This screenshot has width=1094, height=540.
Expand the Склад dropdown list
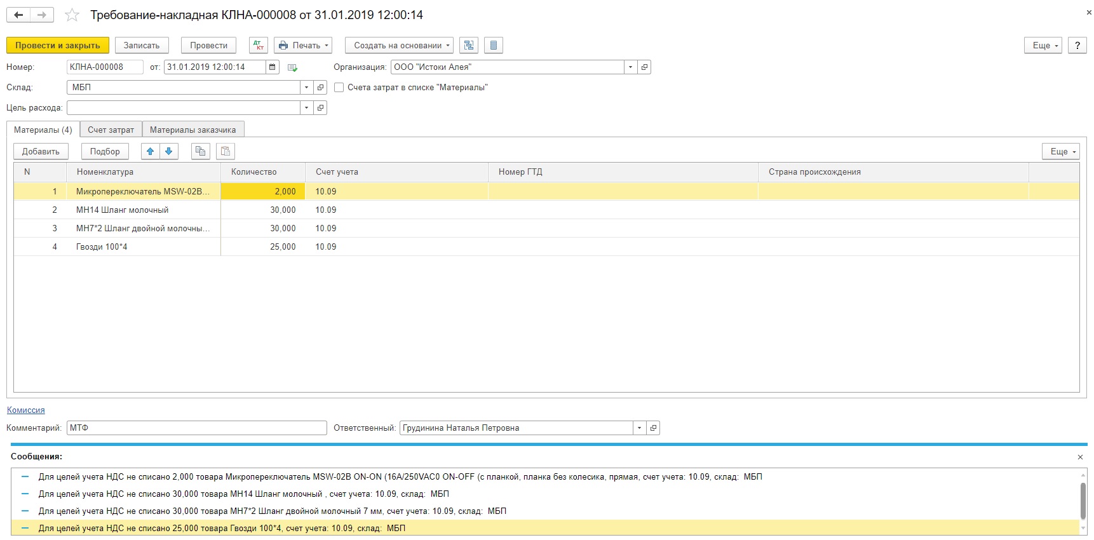(x=306, y=87)
